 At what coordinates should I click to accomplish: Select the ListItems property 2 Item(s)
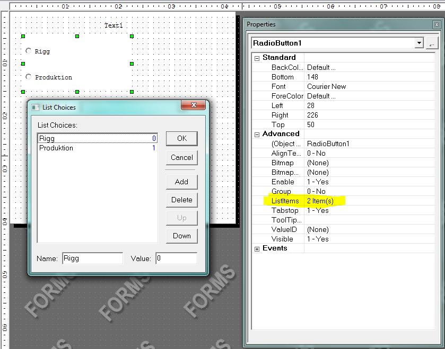369,201
